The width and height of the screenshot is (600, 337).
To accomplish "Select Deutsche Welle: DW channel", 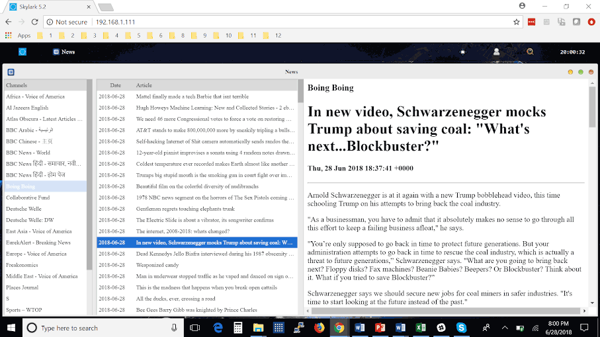I will [x=45, y=220].
